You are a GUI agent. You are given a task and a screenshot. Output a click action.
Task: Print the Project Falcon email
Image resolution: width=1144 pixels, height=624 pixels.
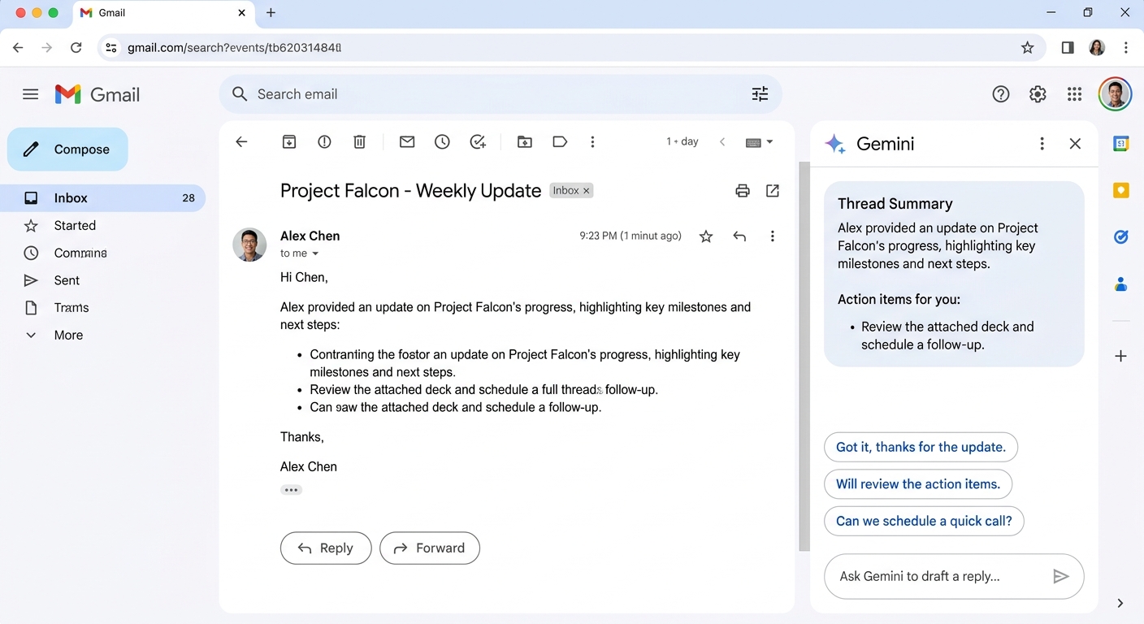[x=743, y=191]
